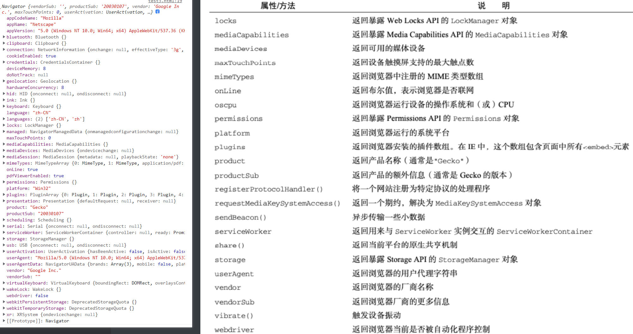Expand the locks: LockManager entry
633x334 pixels.
click(x=4, y=125)
